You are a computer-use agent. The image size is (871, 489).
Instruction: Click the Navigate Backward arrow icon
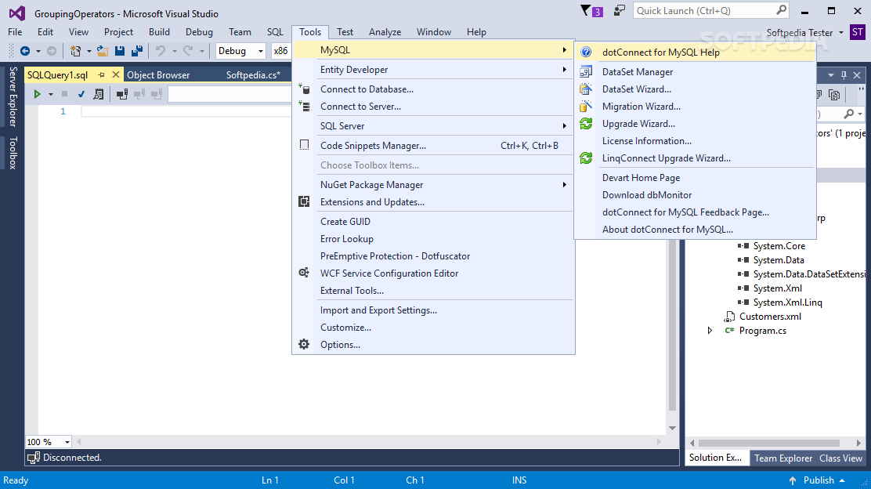pos(25,51)
